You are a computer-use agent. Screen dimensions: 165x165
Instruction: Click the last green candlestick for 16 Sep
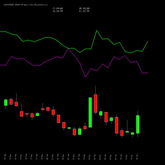click(x=138, y=124)
